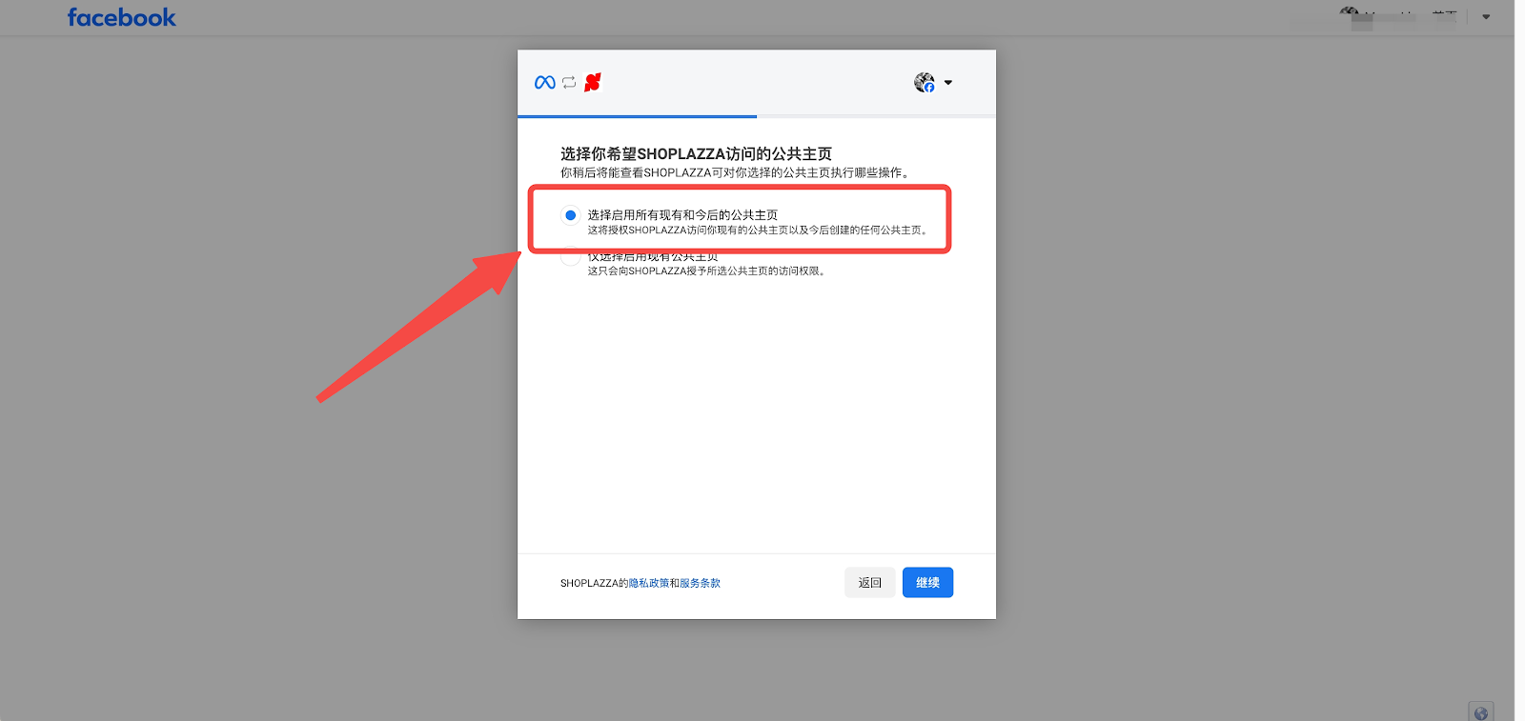Click the red SHOPLAZZA logo icon

(593, 83)
